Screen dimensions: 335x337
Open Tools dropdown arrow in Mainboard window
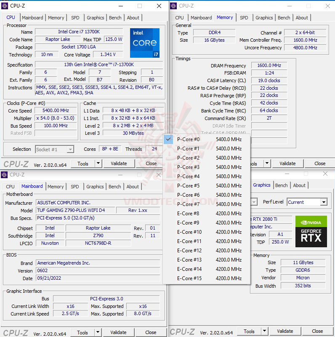click(98, 332)
